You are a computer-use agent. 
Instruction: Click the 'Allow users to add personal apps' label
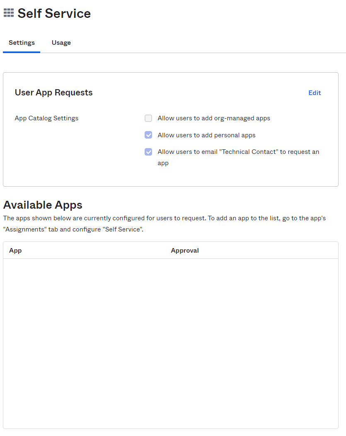[207, 135]
